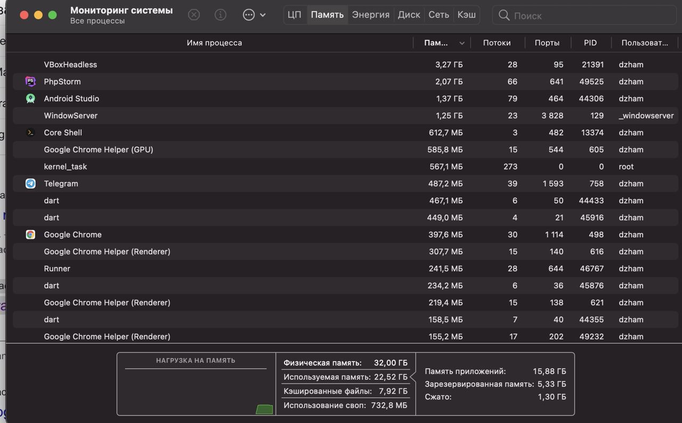Click the magnifier icon in search field

504,15
